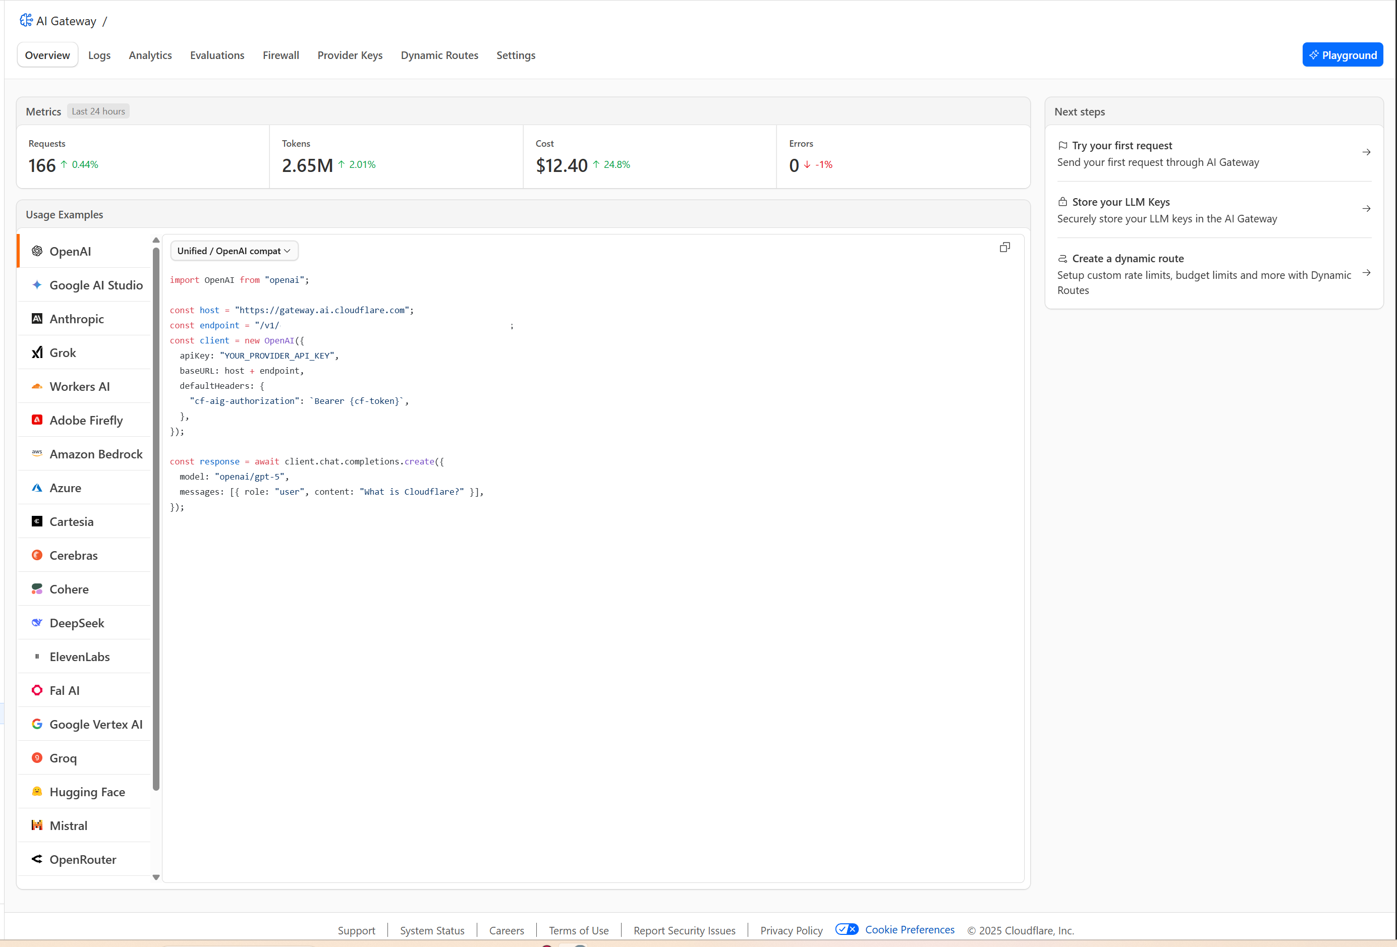1397x947 pixels.
Task: Select Anthropic provider icon in list
Action: click(x=37, y=319)
